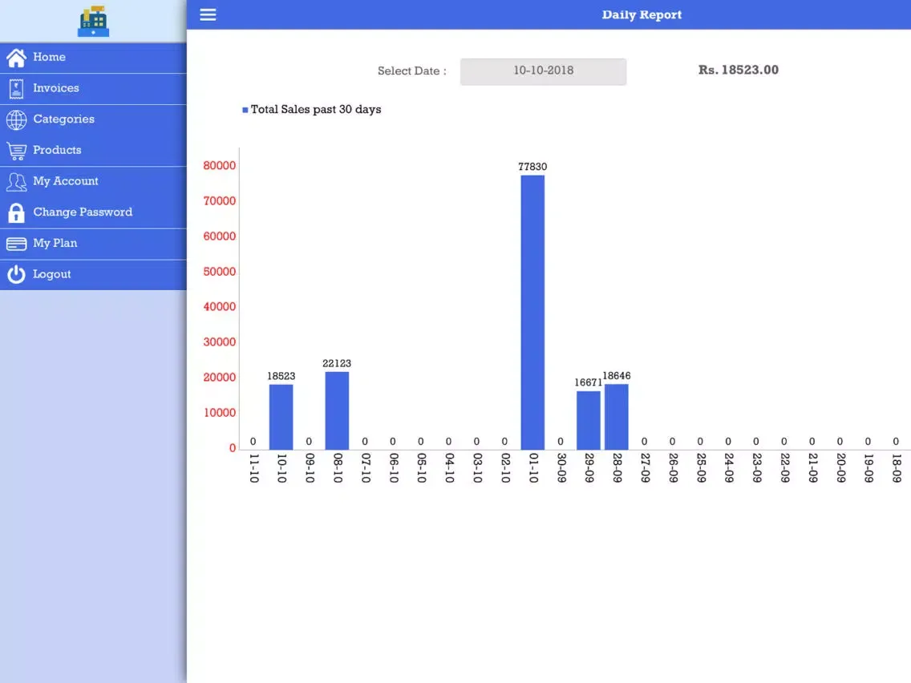Click the 22123 bar for 08-10

pyautogui.click(x=337, y=410)
